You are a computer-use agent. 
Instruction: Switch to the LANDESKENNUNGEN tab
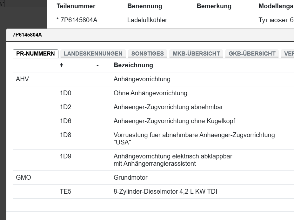(x=93, y=54)
